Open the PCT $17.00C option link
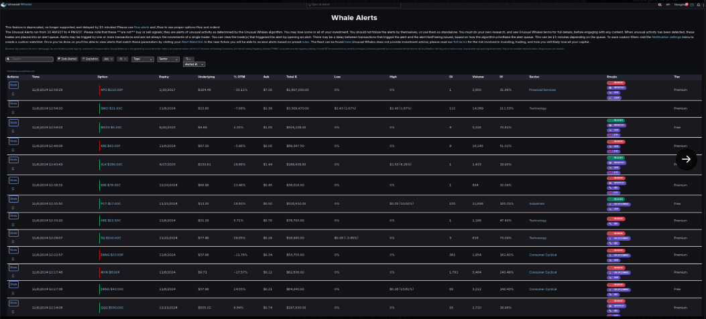Viewport: 706px width, 319px height. tap(111, 203)
